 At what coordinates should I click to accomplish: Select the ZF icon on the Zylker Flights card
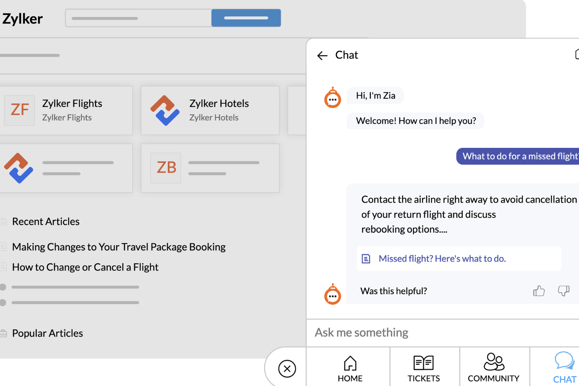(x=20, y=110)
